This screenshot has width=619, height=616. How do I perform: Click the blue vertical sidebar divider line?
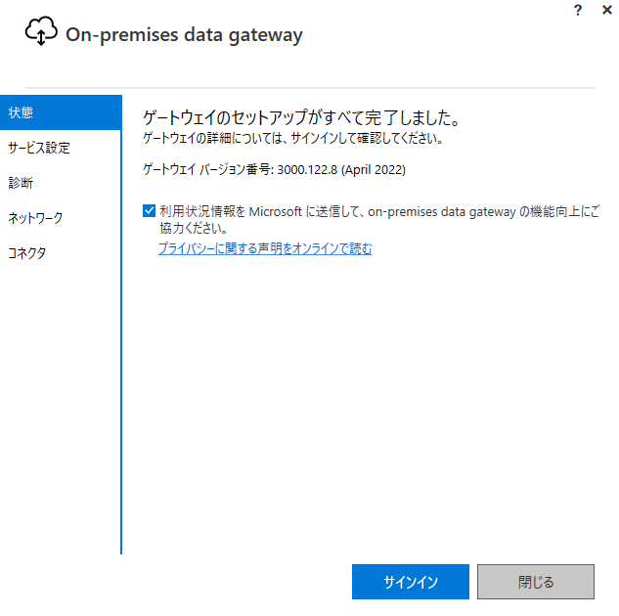(x=121, y=325)
